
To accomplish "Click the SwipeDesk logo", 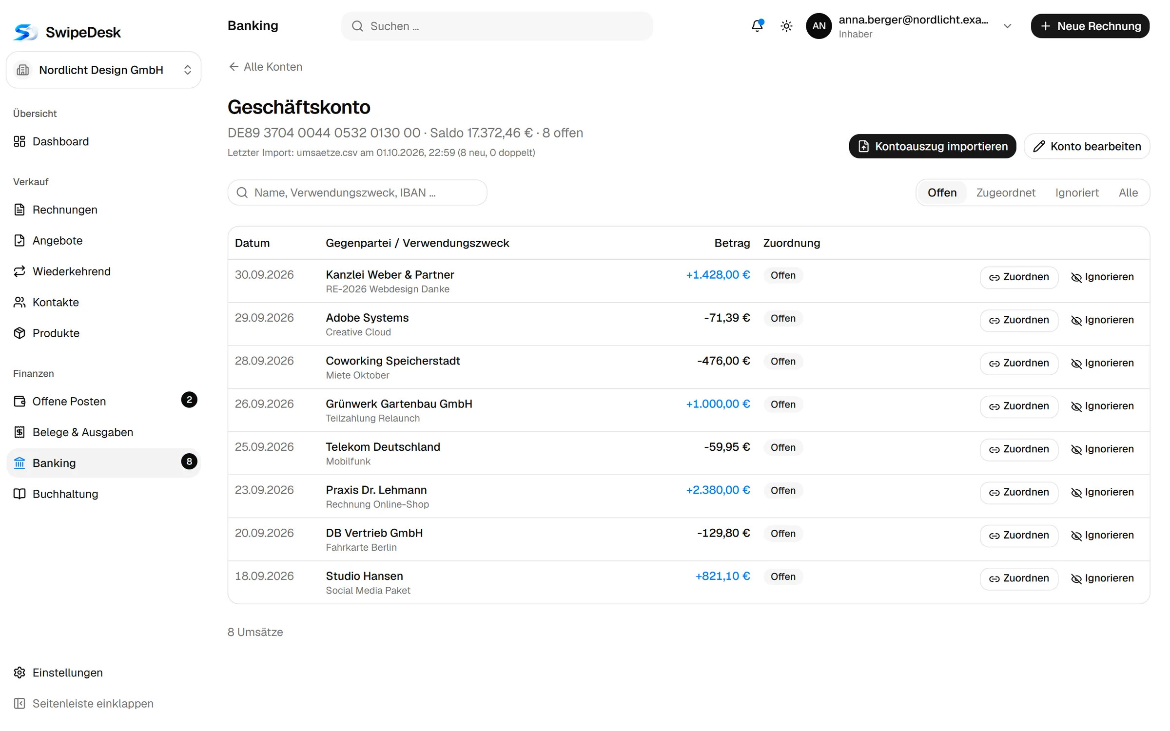I will pyautogui.click(x=67, y=32).
